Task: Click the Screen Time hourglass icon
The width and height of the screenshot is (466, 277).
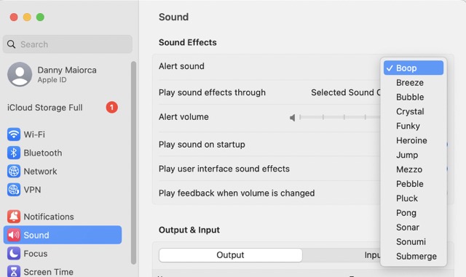Action: pos(14,271)
